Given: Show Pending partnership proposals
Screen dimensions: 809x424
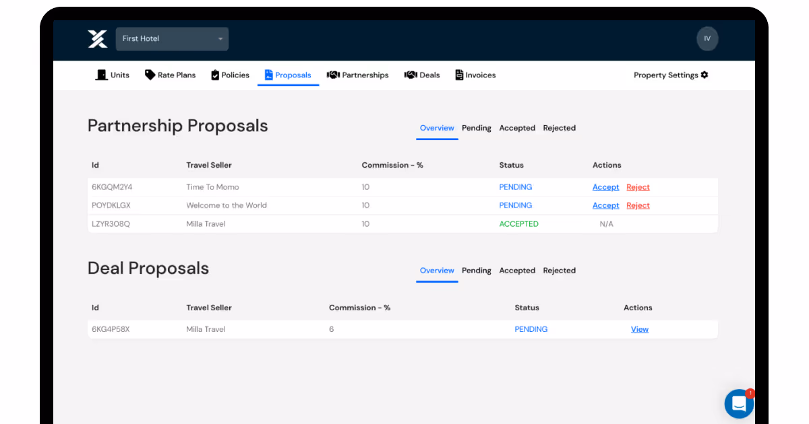Looking at the screenshot, I should click(x=477, y=128).
